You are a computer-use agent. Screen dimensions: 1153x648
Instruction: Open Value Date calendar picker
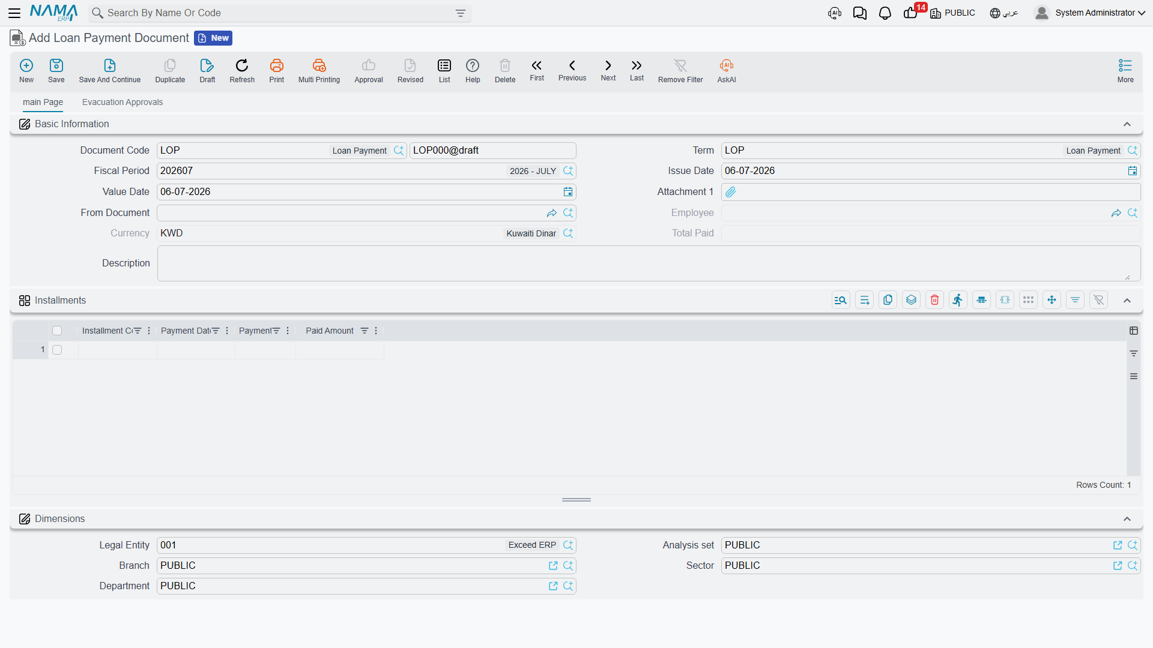tap(568, 192)
